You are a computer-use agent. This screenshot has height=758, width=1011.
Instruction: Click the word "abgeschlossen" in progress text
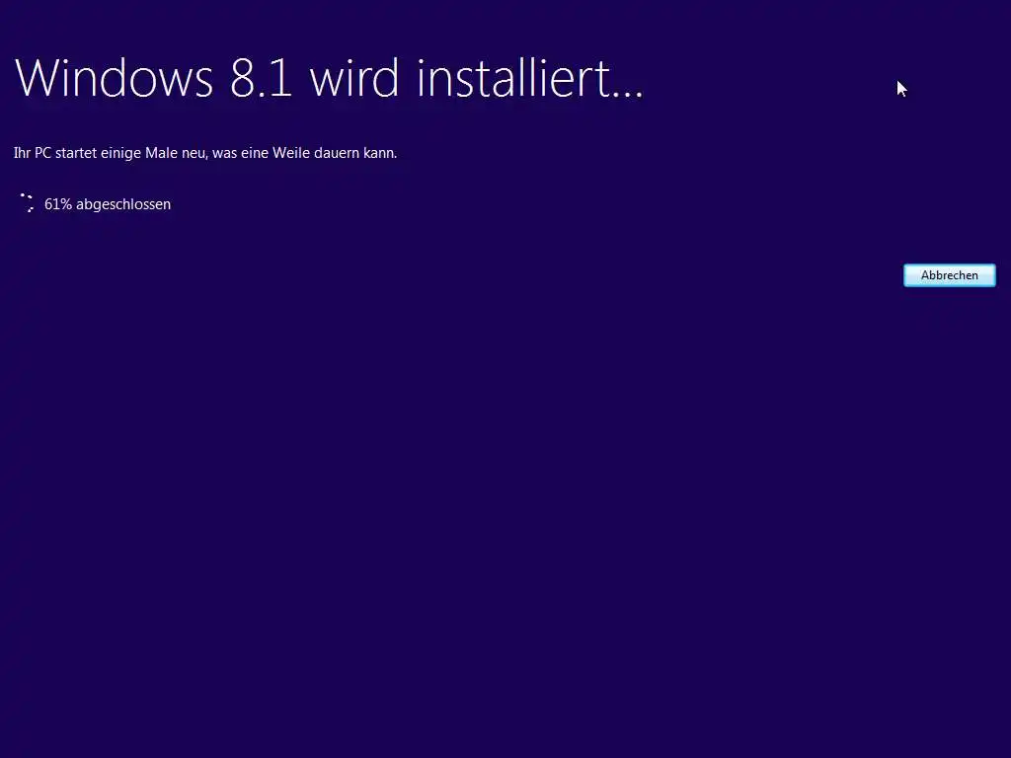tap(123, 205)
